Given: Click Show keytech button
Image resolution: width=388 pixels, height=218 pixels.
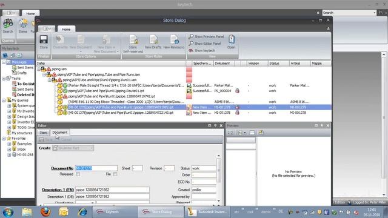Looking at the screenshot, I should tap(202, 50).
